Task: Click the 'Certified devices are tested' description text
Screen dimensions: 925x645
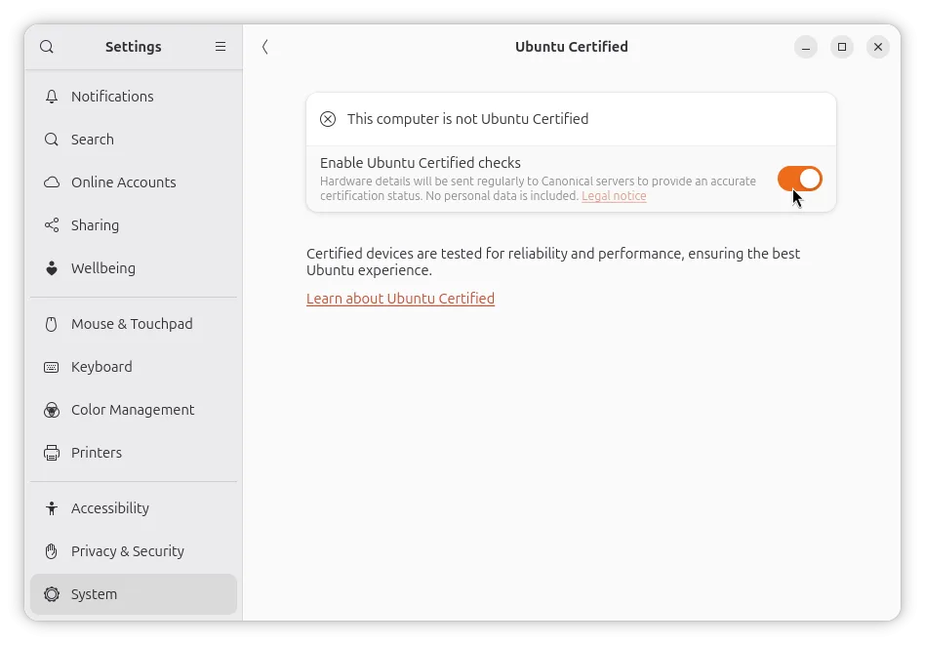Action: [553, 262]
